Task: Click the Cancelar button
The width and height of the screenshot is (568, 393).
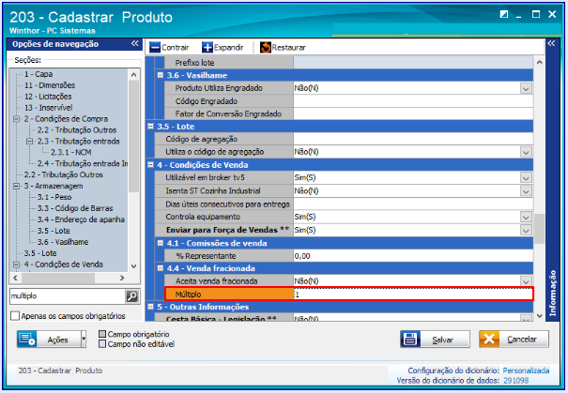Action: coord(514,340)
